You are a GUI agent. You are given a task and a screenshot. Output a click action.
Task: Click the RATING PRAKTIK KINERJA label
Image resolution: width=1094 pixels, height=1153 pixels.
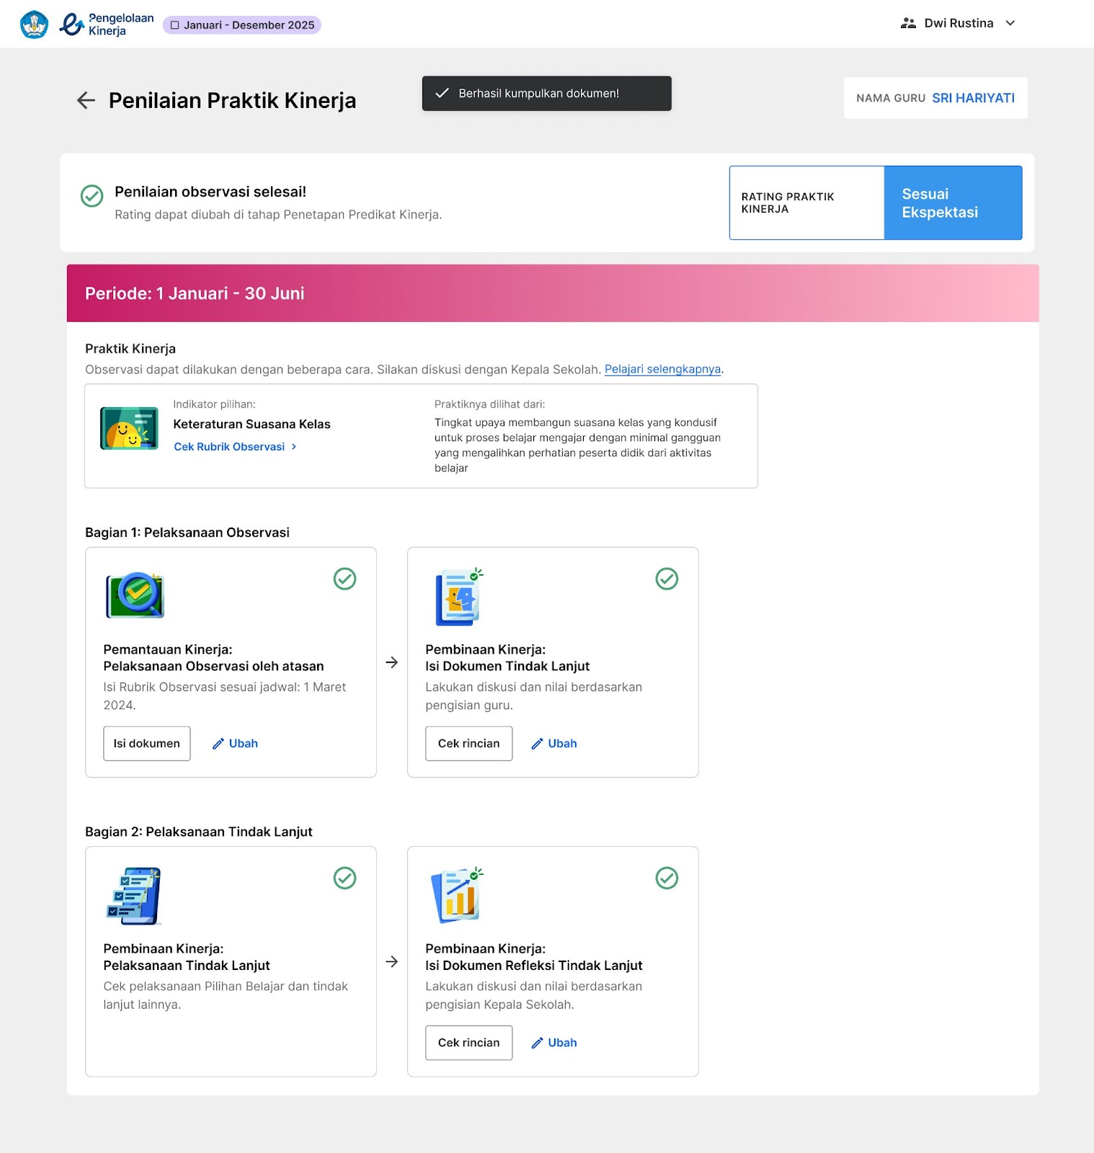click(x=788, y=202)
